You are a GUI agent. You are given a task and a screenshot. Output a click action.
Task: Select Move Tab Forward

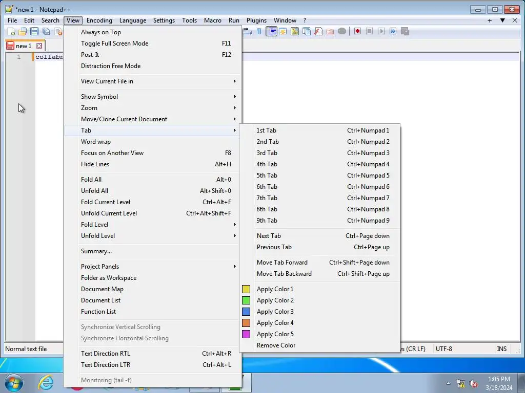[x=320, y=263]
